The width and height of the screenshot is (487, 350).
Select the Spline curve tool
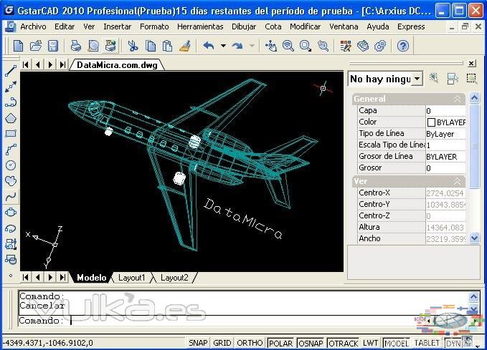(x=10, y=197)
